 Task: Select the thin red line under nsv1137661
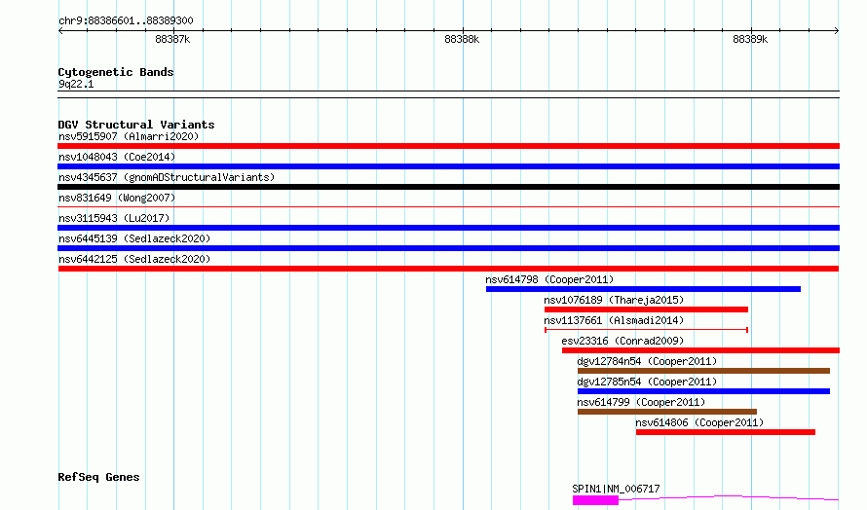click(x=647, y=330)
